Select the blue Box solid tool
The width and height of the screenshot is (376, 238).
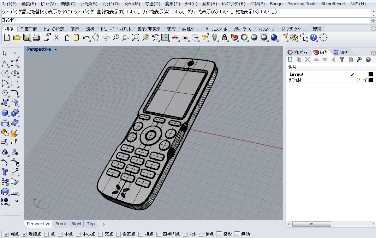pos(5,113)
